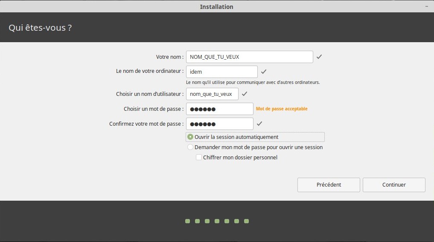Viewport: 434px width, 242px height.
Task: Click the fourth (middle) green progress dot
Action: pyautogui.click(x=217, y=221)
